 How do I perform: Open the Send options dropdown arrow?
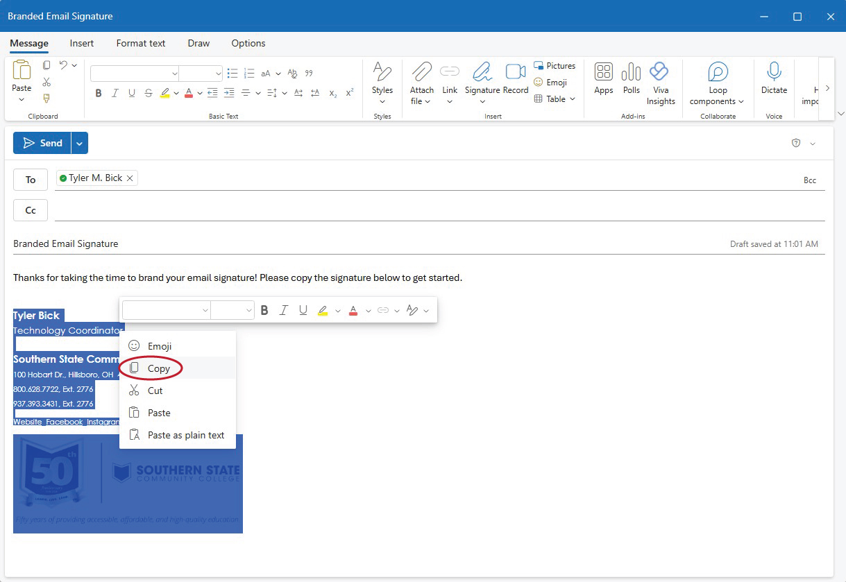click(79, 143)
